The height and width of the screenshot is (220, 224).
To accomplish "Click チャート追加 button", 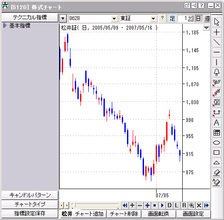I will (x=89, y=214).
